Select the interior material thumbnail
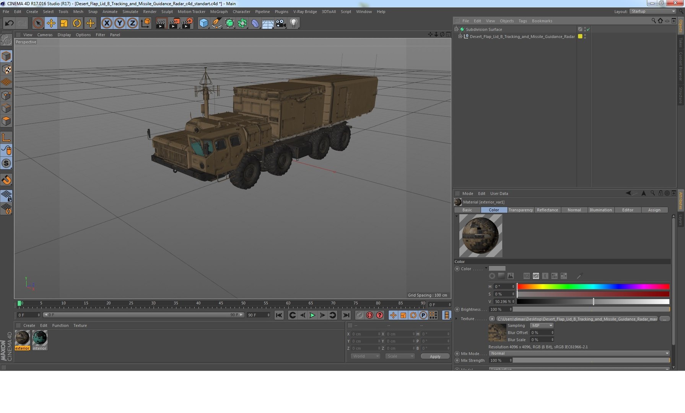The height and width of the screenshot is (413, 685). [40, 340]
